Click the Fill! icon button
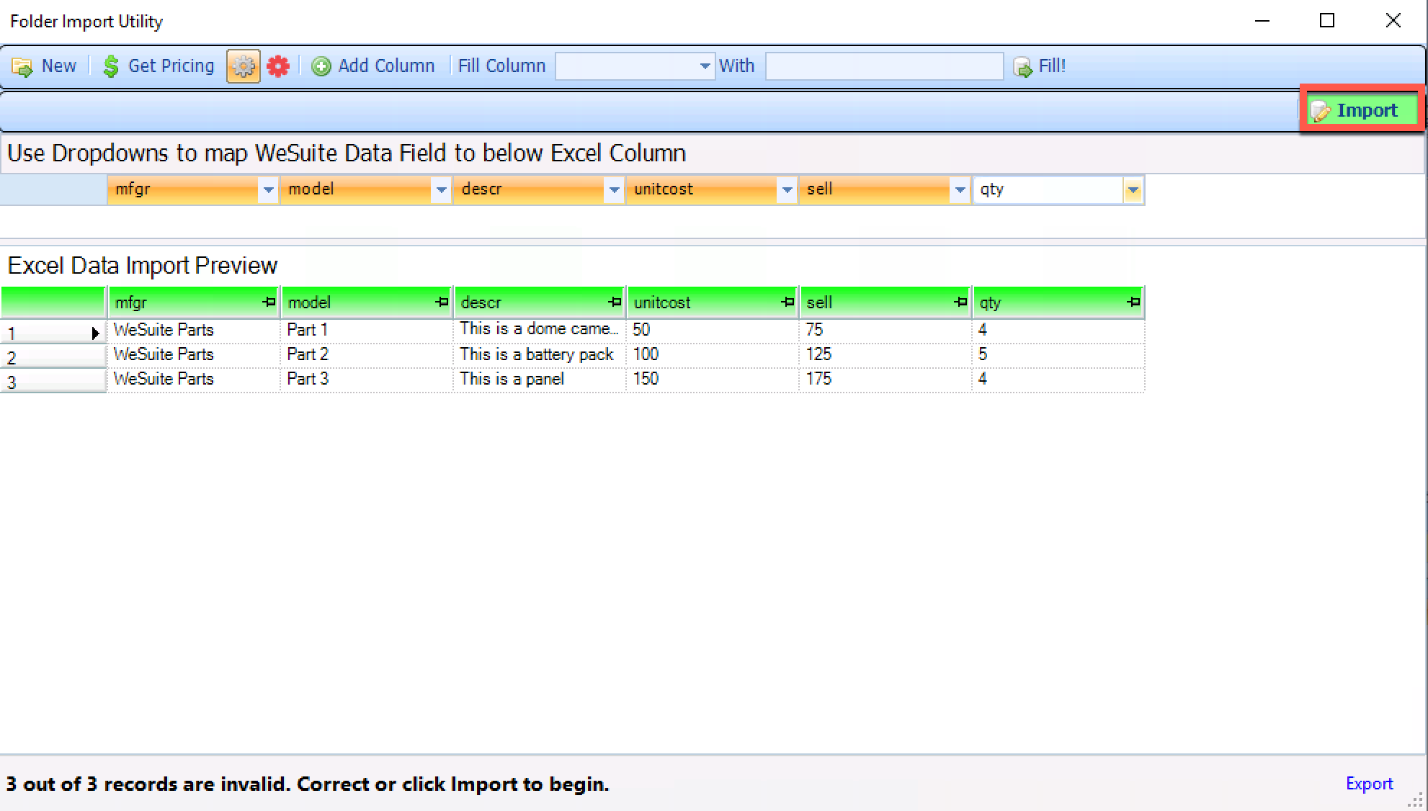Image resolution: width=1428 pixels, height=811 pixels. [1022, 67]
